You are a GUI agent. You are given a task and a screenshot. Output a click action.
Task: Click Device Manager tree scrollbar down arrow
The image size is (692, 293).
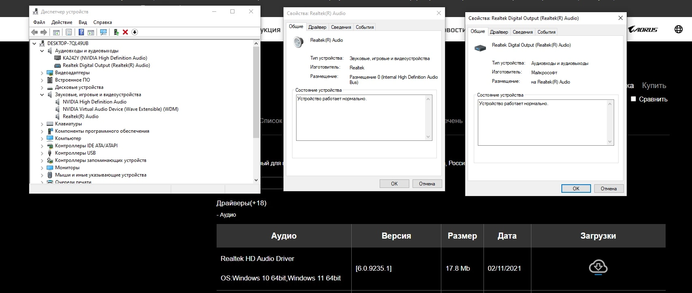click(x=256, y=180)
